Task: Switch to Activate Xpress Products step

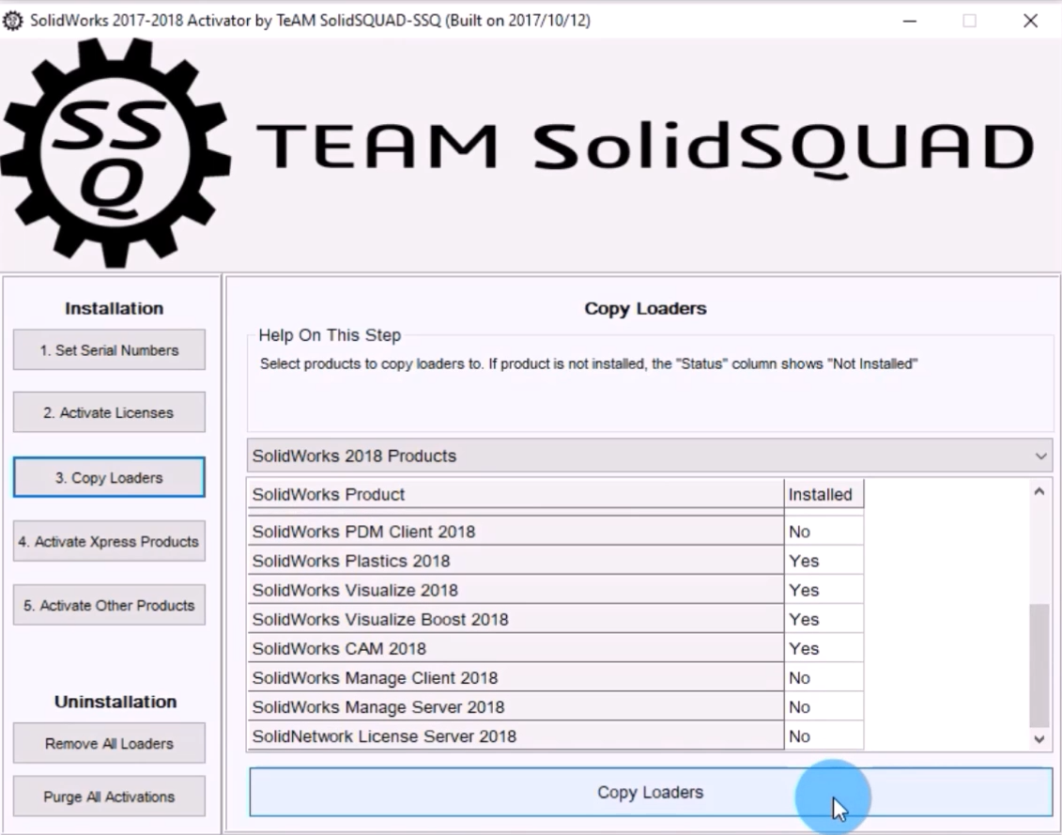Action: 109,542
